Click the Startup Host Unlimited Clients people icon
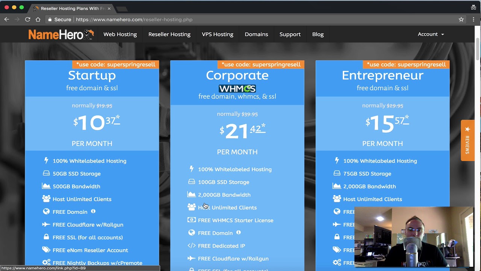The height and width of the screenshot is (271, 481). (x=46, y=199)
